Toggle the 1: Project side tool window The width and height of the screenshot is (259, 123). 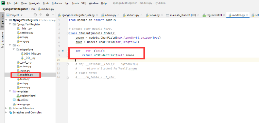point(2,21)
